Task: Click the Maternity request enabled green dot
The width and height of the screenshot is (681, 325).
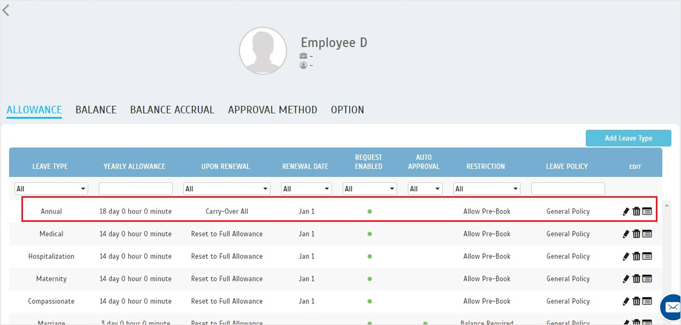Action: click(x=369, y=279)
